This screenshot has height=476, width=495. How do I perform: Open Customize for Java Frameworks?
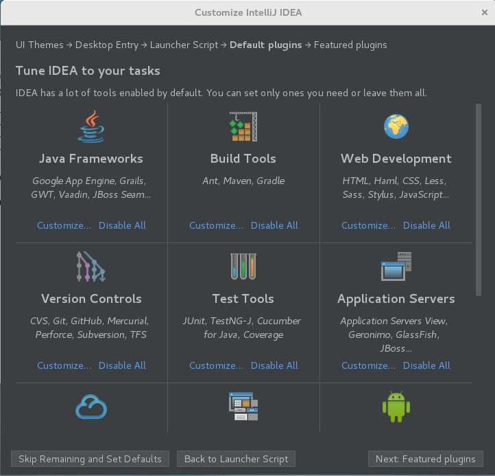click(64, 225)
